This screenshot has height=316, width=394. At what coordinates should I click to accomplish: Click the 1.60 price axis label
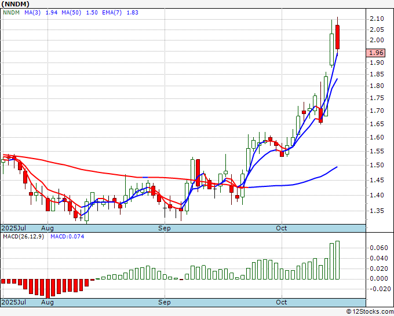pos(377,137)
